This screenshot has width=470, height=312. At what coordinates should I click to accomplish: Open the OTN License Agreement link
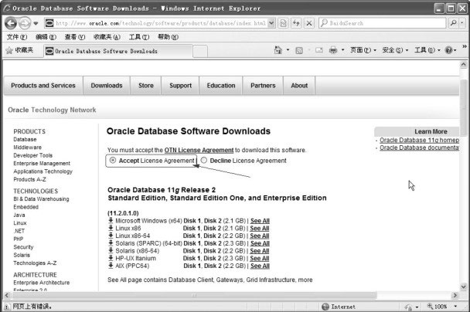[199, 150]
